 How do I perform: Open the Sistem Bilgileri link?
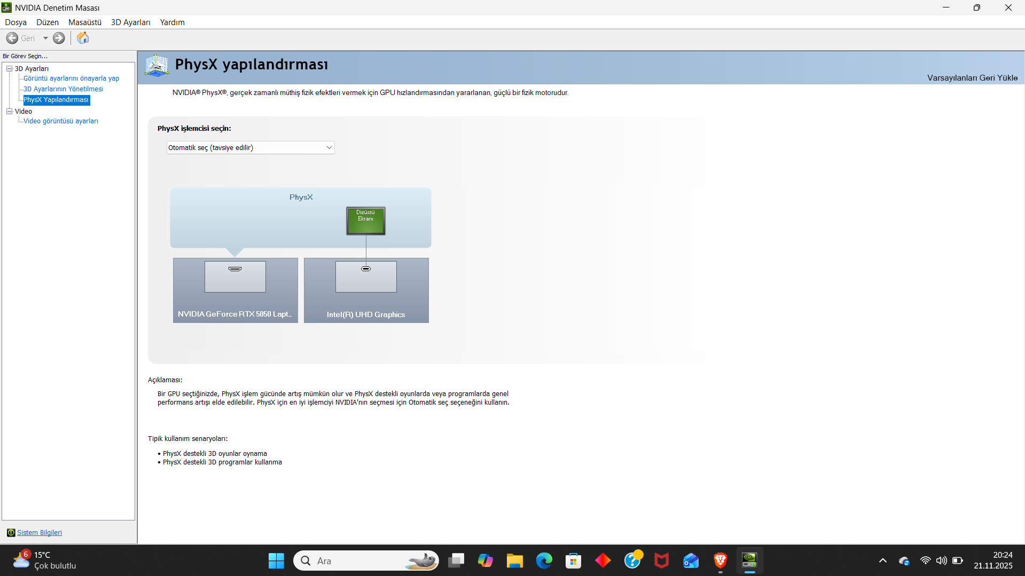click(x=40, y=532)
